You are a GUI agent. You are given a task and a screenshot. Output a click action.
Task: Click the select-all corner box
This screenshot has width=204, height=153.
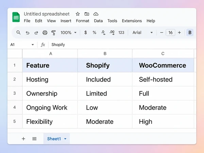[15, 53]
